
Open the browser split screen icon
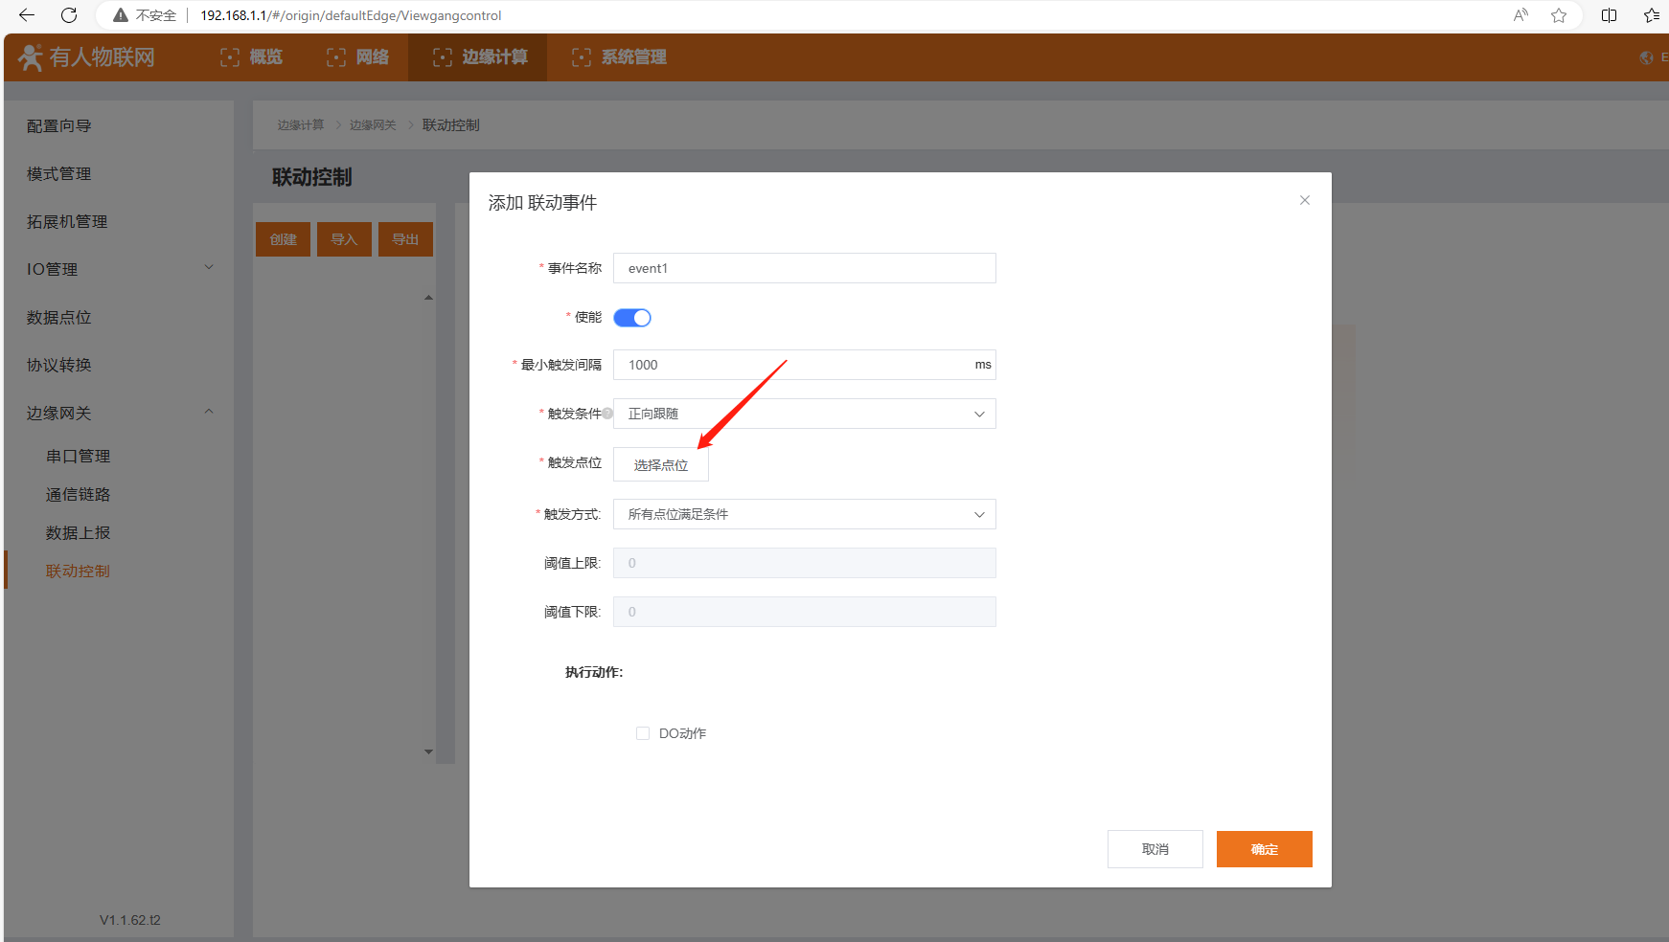1609,15
